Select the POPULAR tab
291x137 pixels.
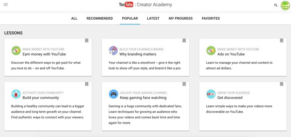pos(130,19)
